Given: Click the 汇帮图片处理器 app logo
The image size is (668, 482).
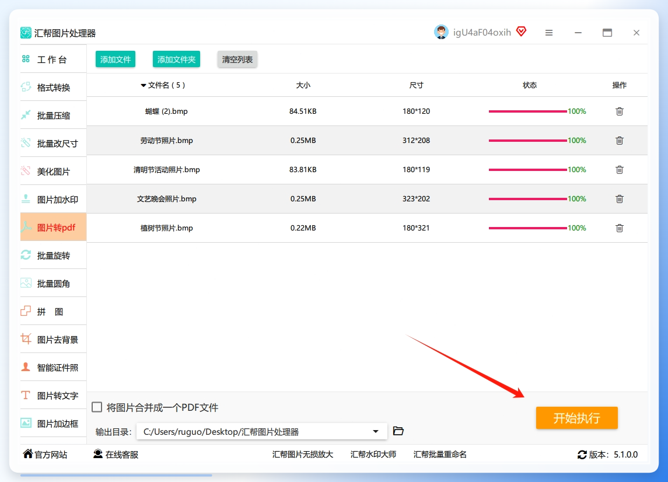Looking at the screenshot, I should (x=26, y=33).
